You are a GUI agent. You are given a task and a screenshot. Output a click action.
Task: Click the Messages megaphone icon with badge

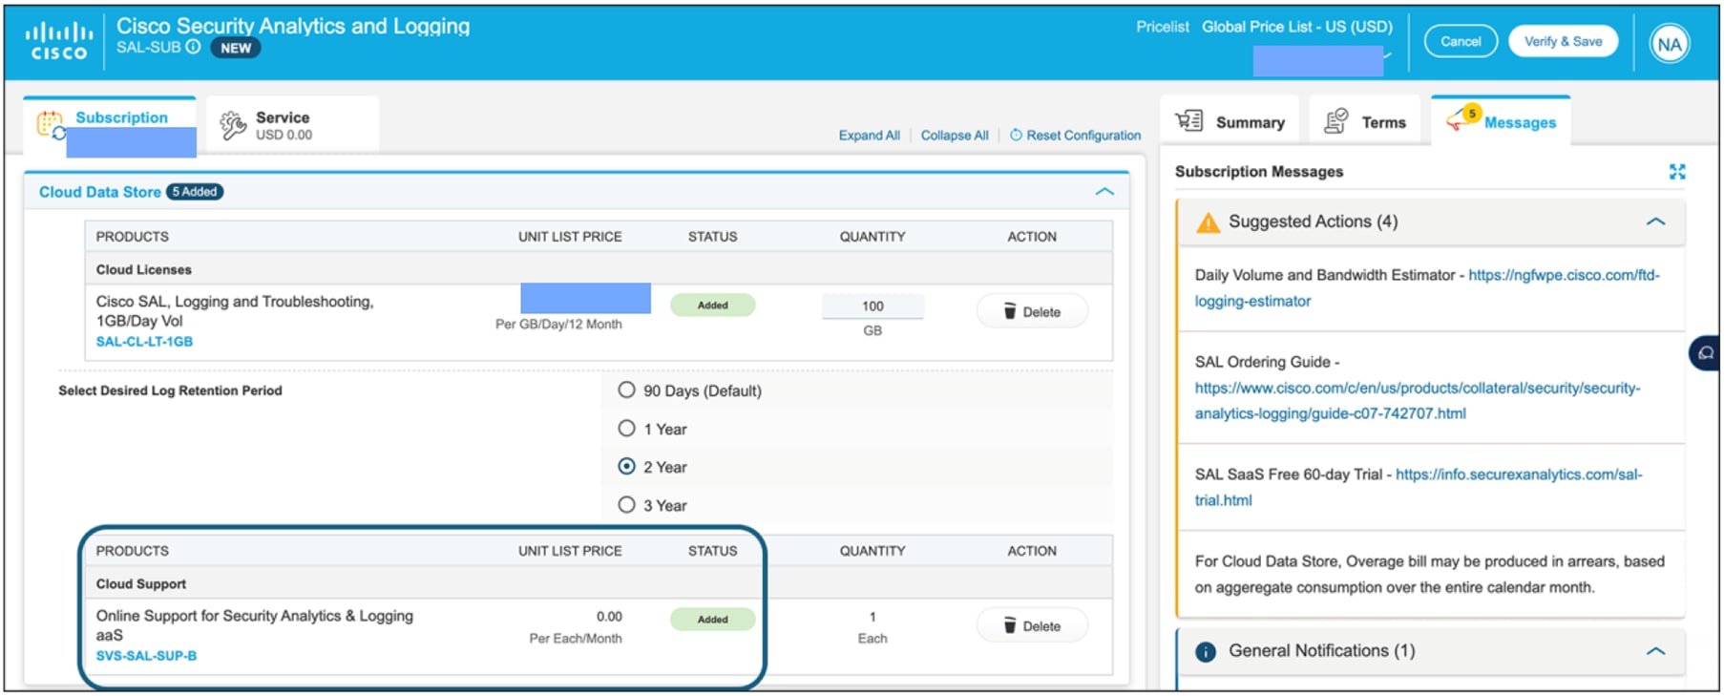click(1461, 118)
